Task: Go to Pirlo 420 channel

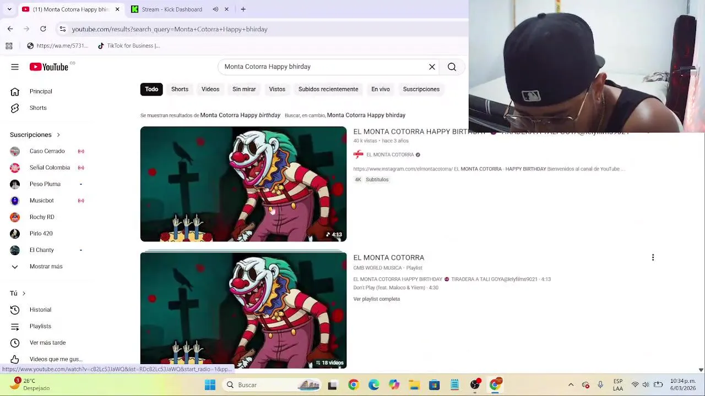Action: coord(41,234)
